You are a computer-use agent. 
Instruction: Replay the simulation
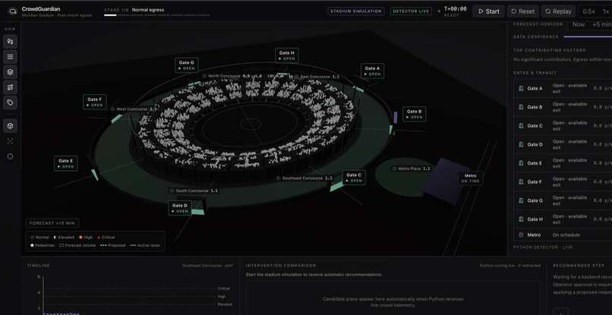click(558, 11)
